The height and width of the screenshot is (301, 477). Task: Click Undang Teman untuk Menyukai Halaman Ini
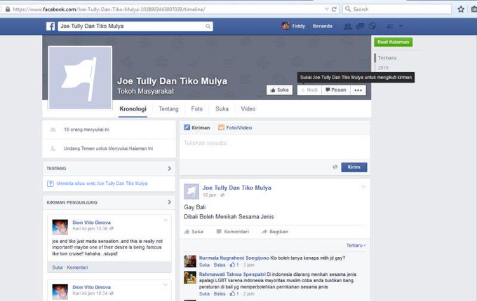[x=108, y=148]
